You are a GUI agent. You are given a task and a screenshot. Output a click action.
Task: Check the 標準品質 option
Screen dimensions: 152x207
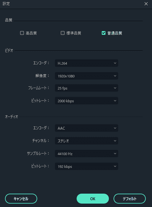(63, 33)
